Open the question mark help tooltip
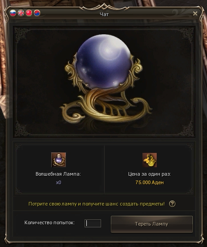The width and height of the screenshot is (207, 247). tap(172, 204)
